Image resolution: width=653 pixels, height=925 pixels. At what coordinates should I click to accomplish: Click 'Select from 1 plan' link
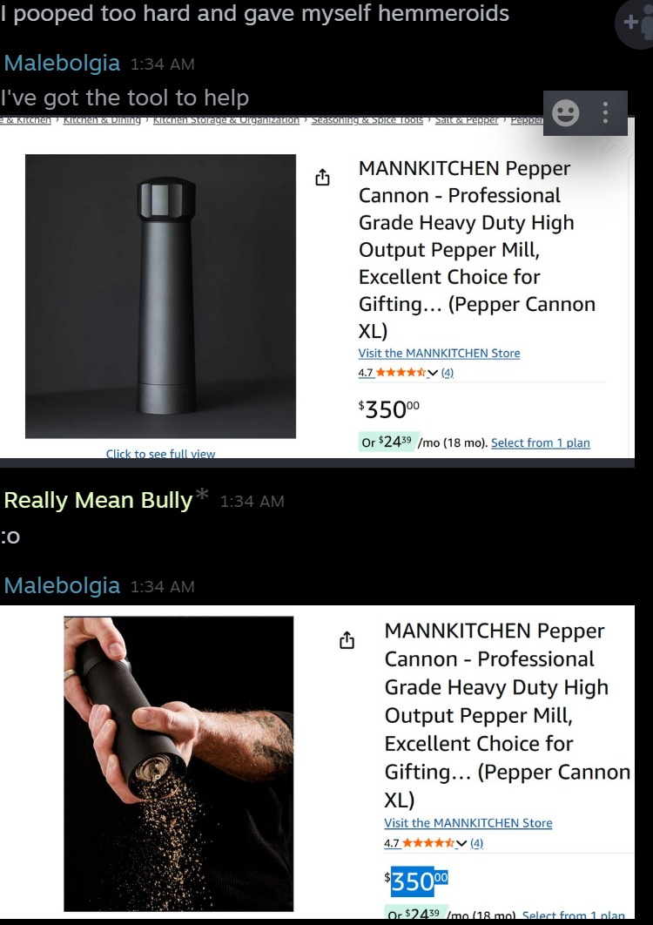(x=541, y=442)
